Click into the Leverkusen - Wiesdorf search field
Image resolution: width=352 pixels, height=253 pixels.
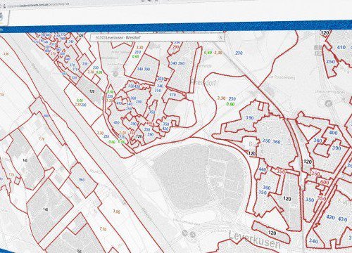click(x=157, y=37)
